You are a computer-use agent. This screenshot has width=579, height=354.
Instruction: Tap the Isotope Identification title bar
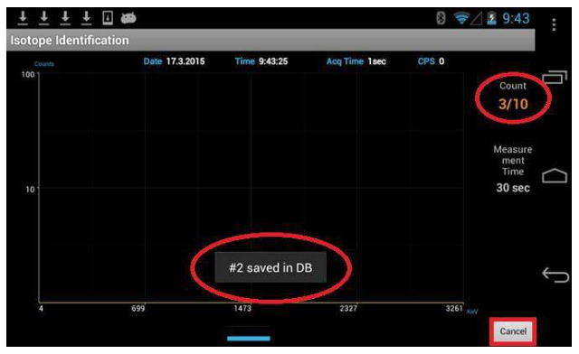tap(271, 40)
